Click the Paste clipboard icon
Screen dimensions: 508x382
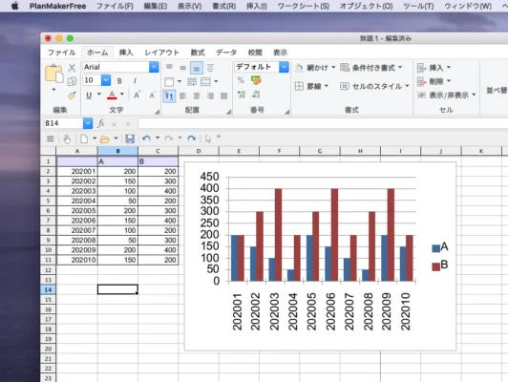coord(53,74)
